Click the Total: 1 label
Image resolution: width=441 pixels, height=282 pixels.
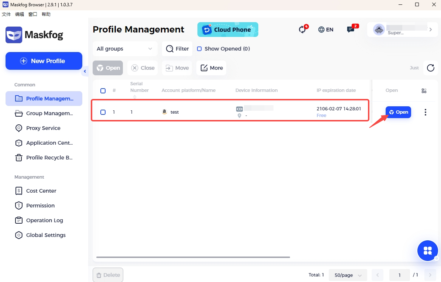point(316,275)
